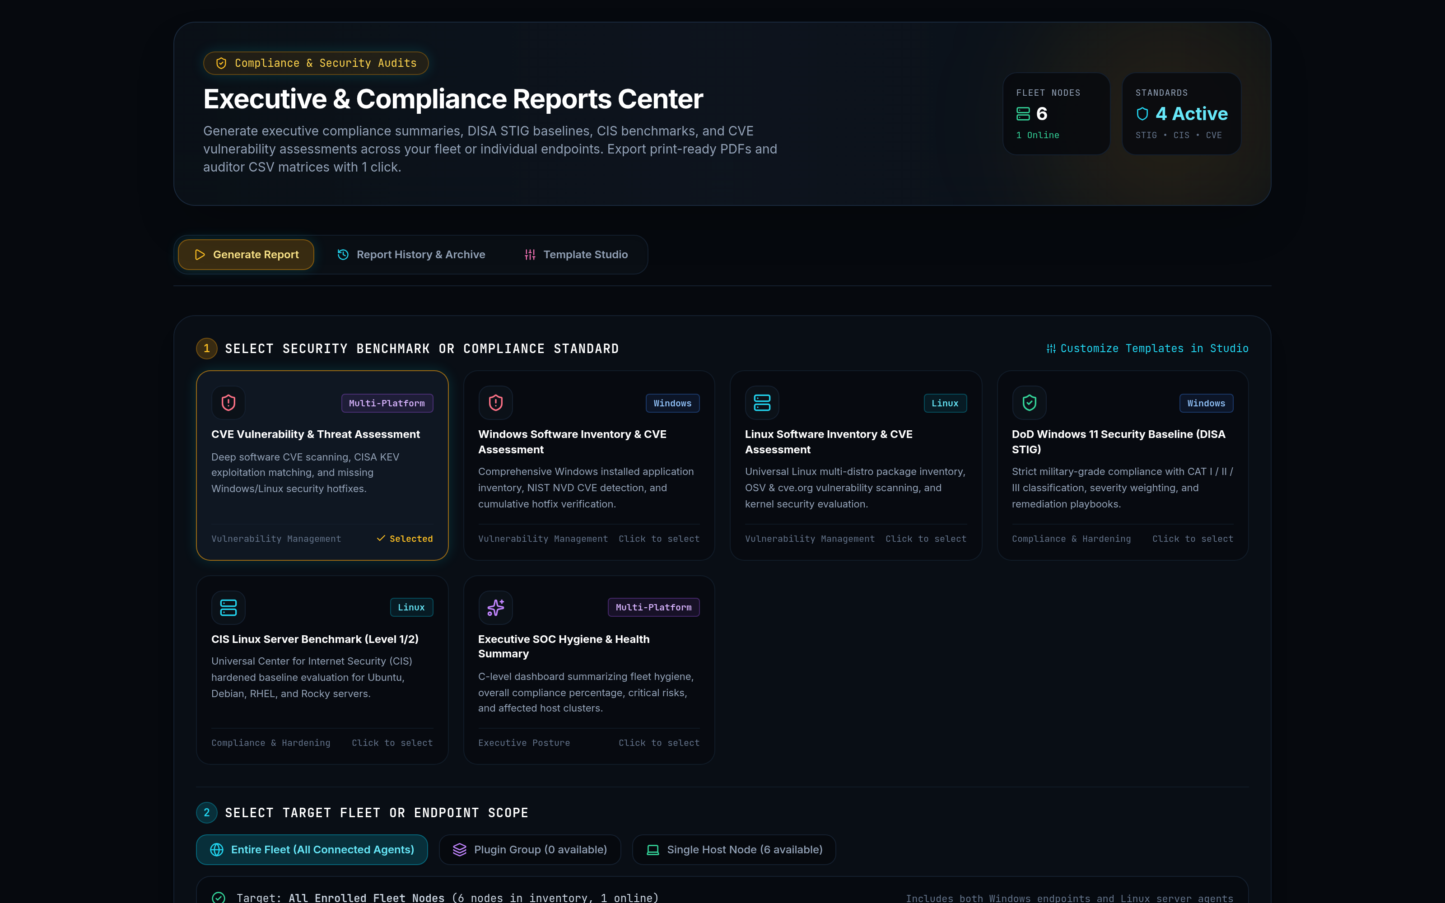Switch to Report History & Archive tab
1445x903 pixels.
[x=411, y=254]
